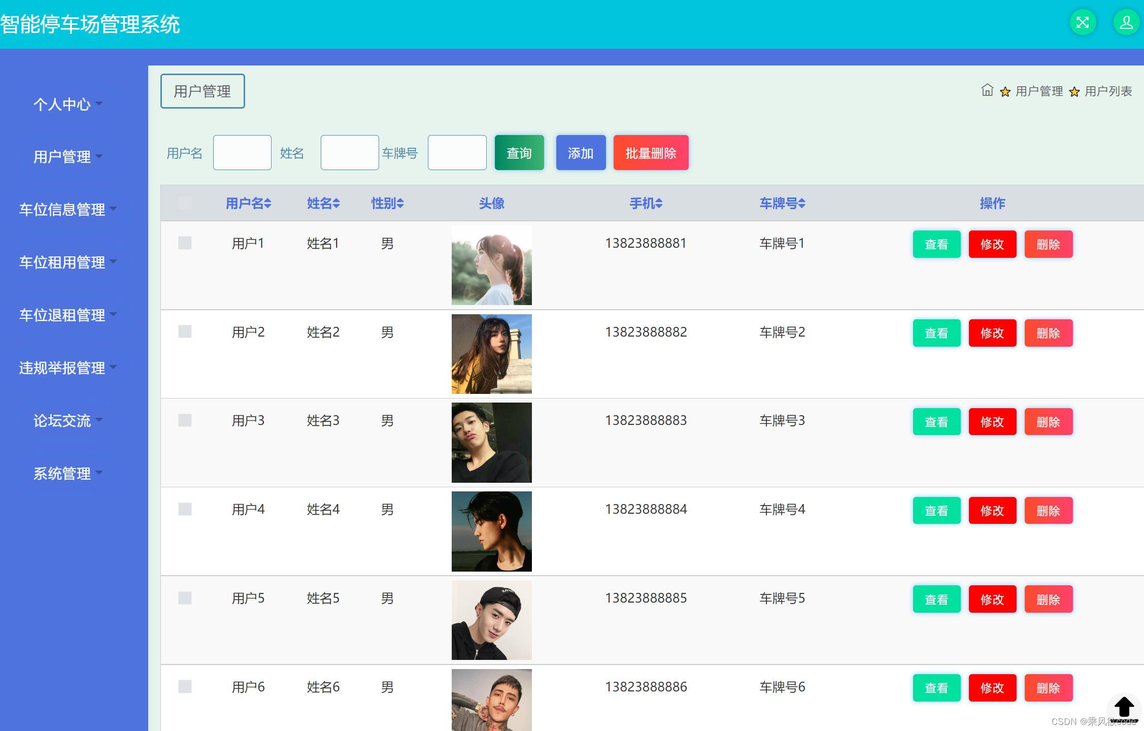Click the fullscreen toggle icon in header
Image resolution: width=1144 pixels, height=731 pixels.
pyautogui.click(x=1083, y=23)
